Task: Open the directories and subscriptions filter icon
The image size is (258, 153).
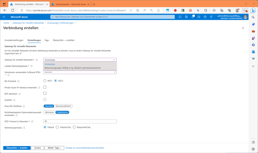Action: pyautogui.click(x=186, y=17)
